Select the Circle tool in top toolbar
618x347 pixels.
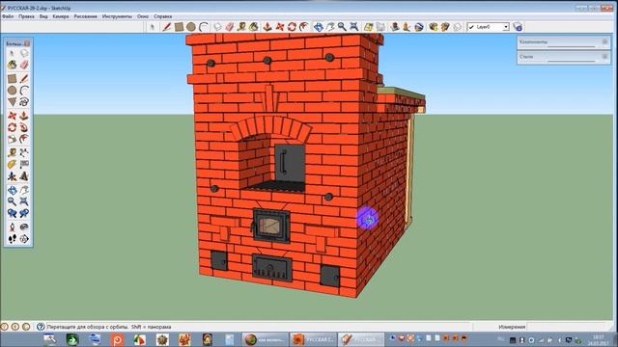[191, 27]
